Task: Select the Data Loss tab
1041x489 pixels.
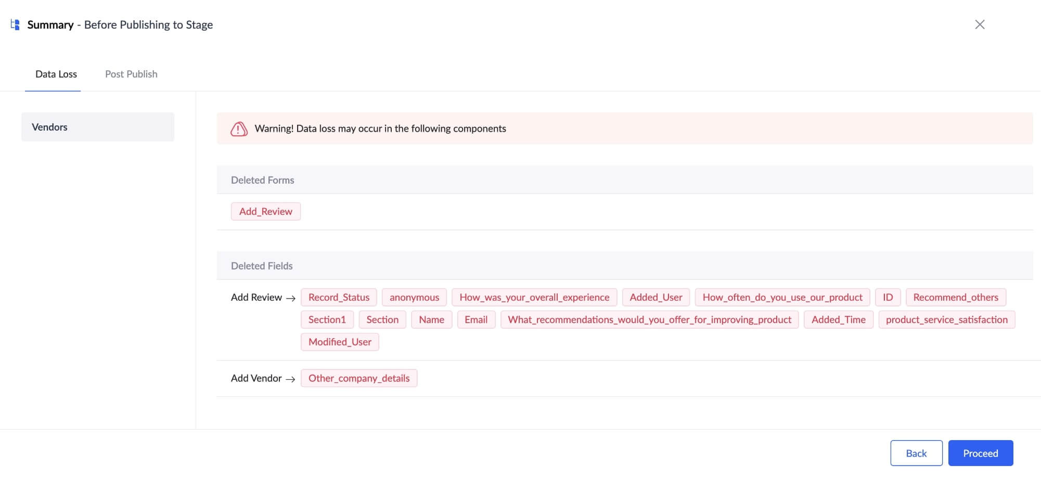Action: 56,74
